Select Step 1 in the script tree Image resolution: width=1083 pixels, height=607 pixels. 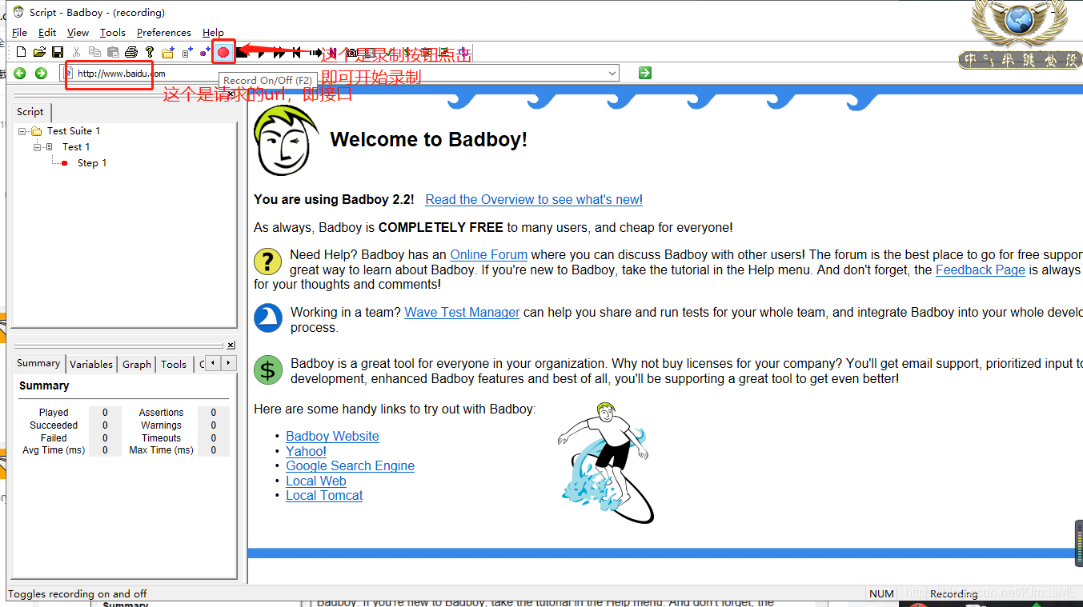tap(92, 163)
